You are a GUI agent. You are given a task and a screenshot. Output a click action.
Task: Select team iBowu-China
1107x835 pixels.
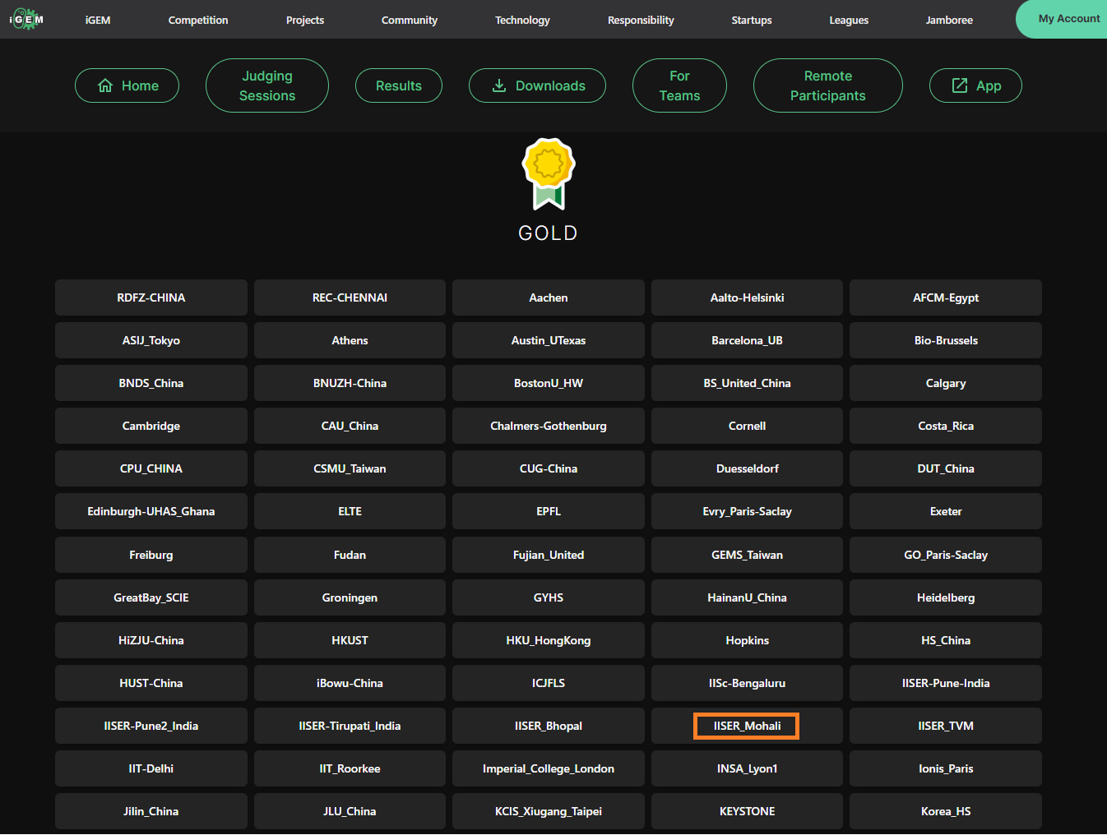[350, 683]
